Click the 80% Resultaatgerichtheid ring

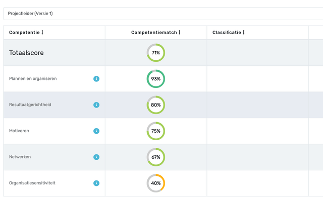coord(156,105)
